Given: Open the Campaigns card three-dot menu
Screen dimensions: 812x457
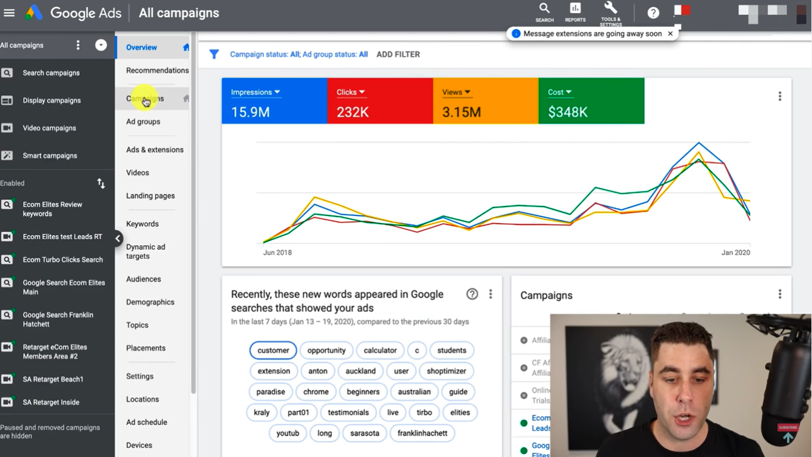Looking at the screenshot, I should [780, 294].
